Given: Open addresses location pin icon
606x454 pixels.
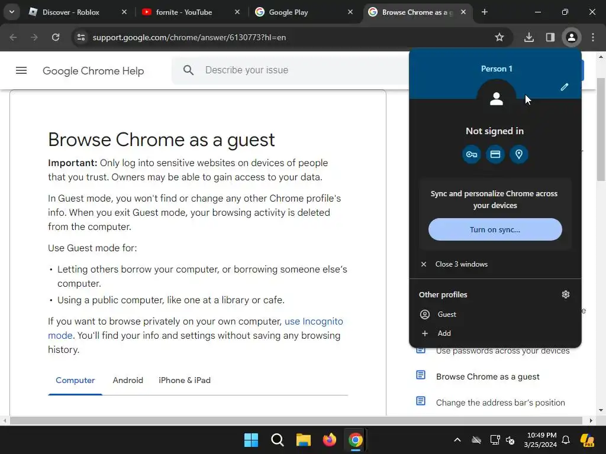Looking at the screenshot, I should [x=518, y=154].
